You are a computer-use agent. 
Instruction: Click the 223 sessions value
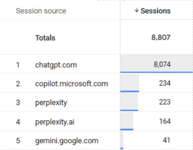(165, 102)
